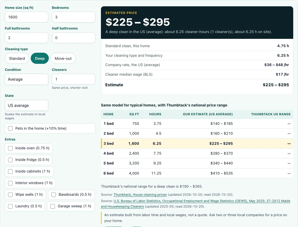Open the Condition dropdown
Image resolution: width=298 pixels, height=227 pixels.
tap(27, 79)
